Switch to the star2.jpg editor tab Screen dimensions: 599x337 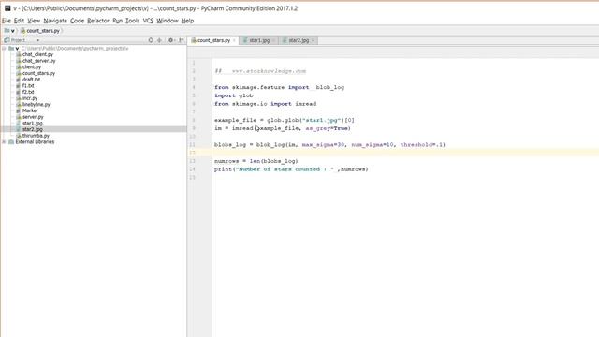(x=299, y=40)
